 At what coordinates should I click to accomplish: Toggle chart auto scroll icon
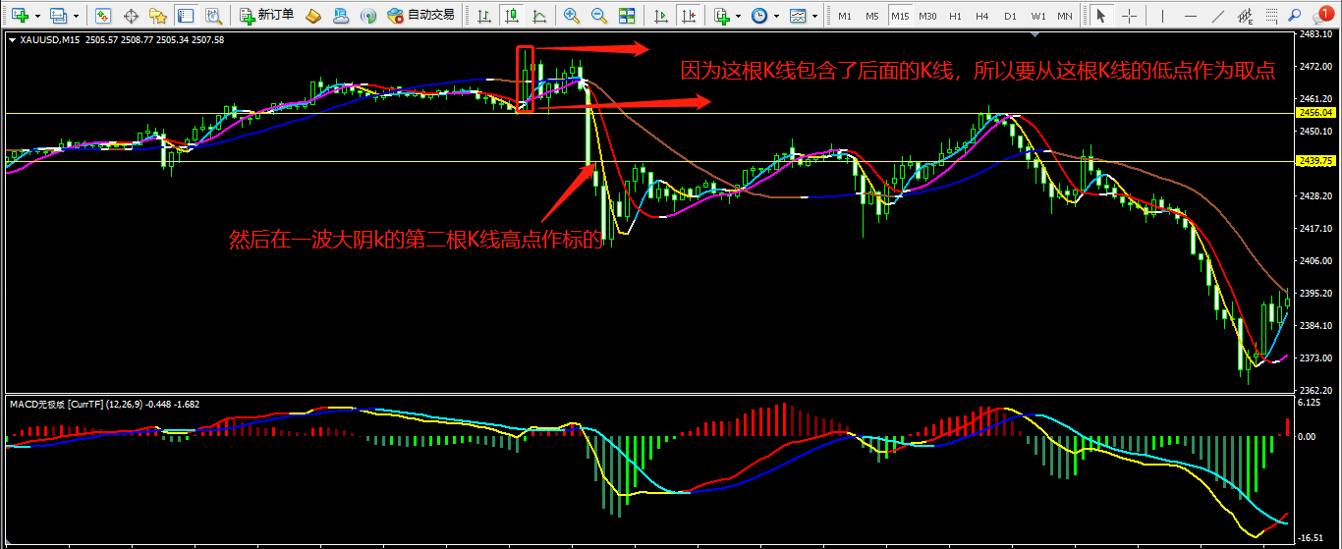pyautogui.click(x=662, y=16)
